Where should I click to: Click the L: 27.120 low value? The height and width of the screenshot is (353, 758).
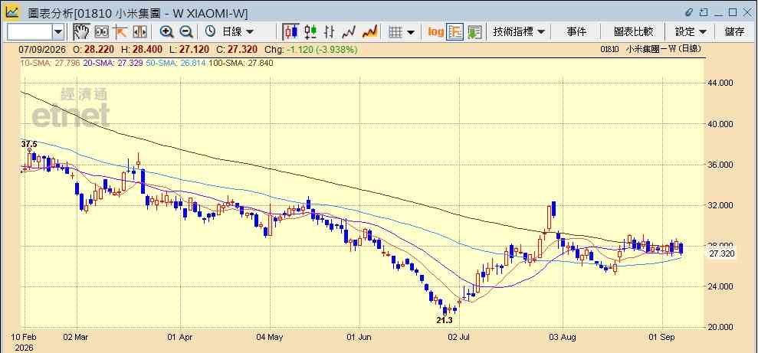[189, 49]
